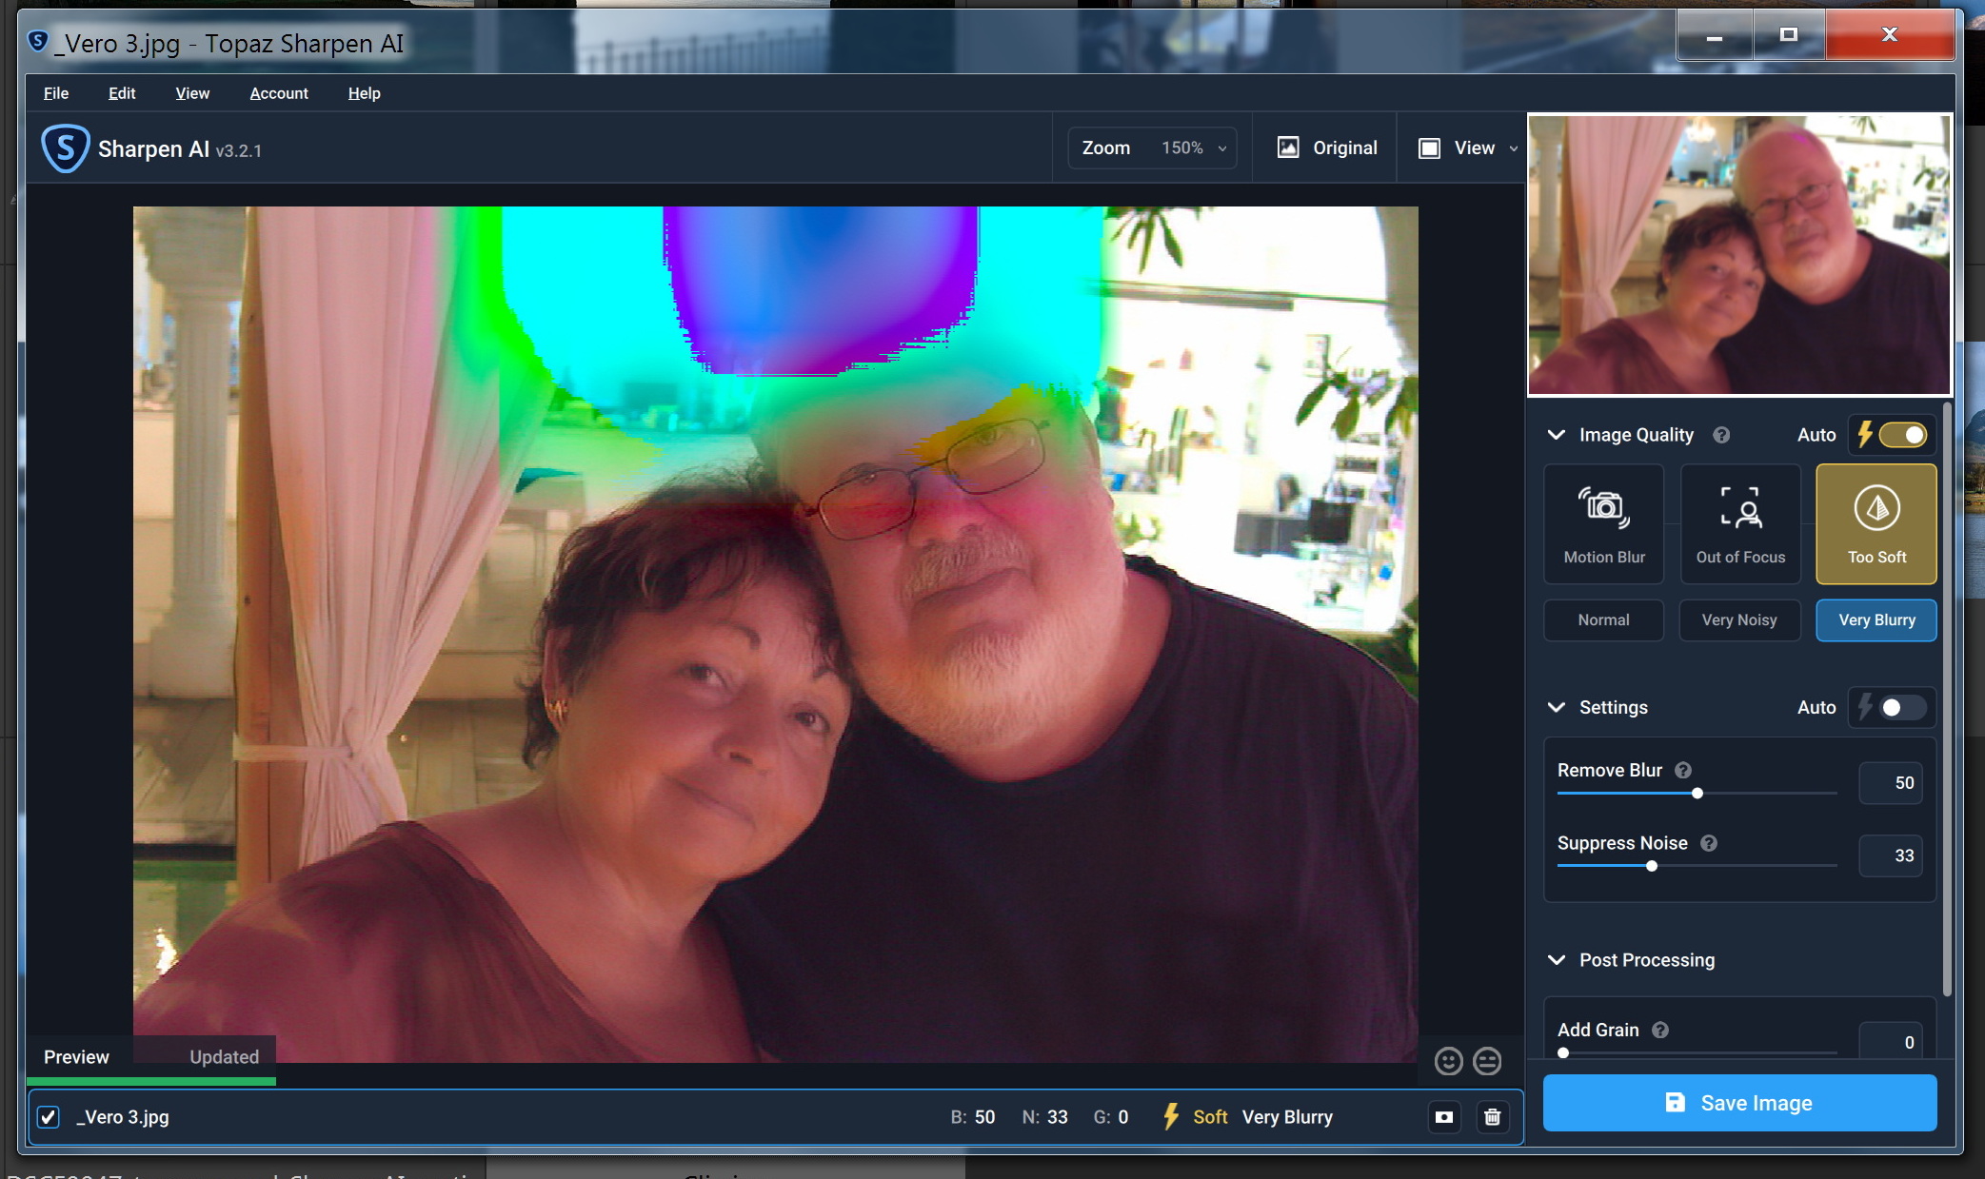
Task: Click the Save Image button
Action: [x=1739, y=1103]
